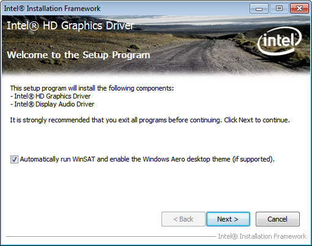Click the Next > button to continue setup
Screen dimensions: 312x246
pos(228,219)
